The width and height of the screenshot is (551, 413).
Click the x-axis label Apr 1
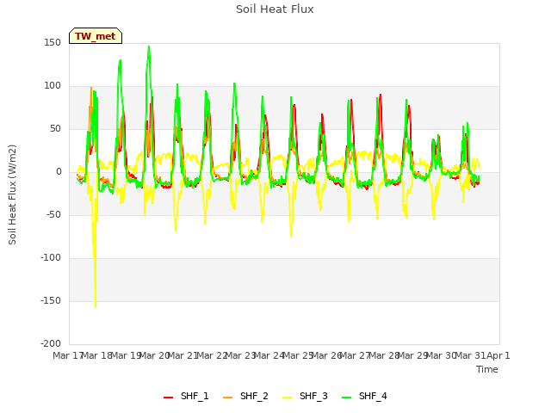(498, 355)
